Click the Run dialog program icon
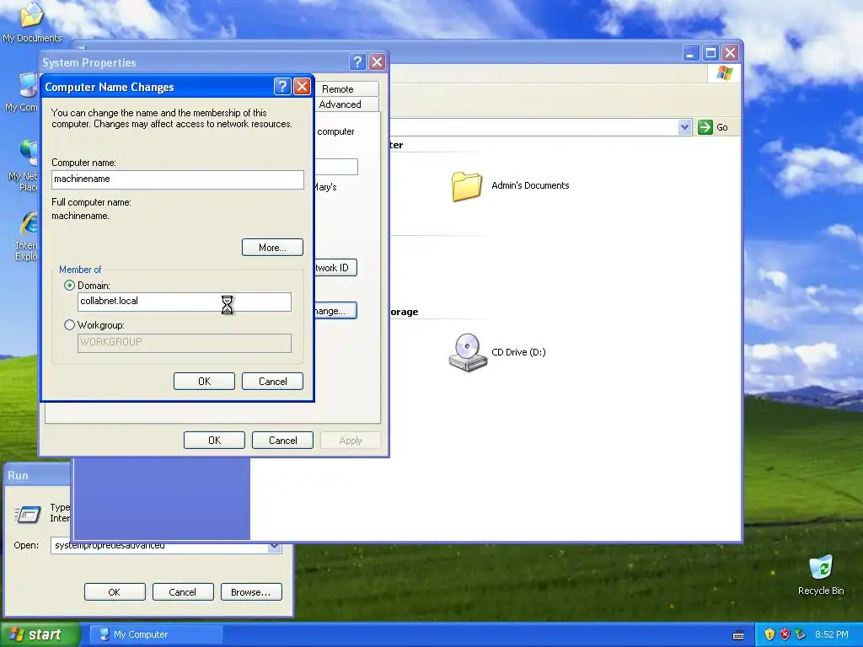 (28, 514)
